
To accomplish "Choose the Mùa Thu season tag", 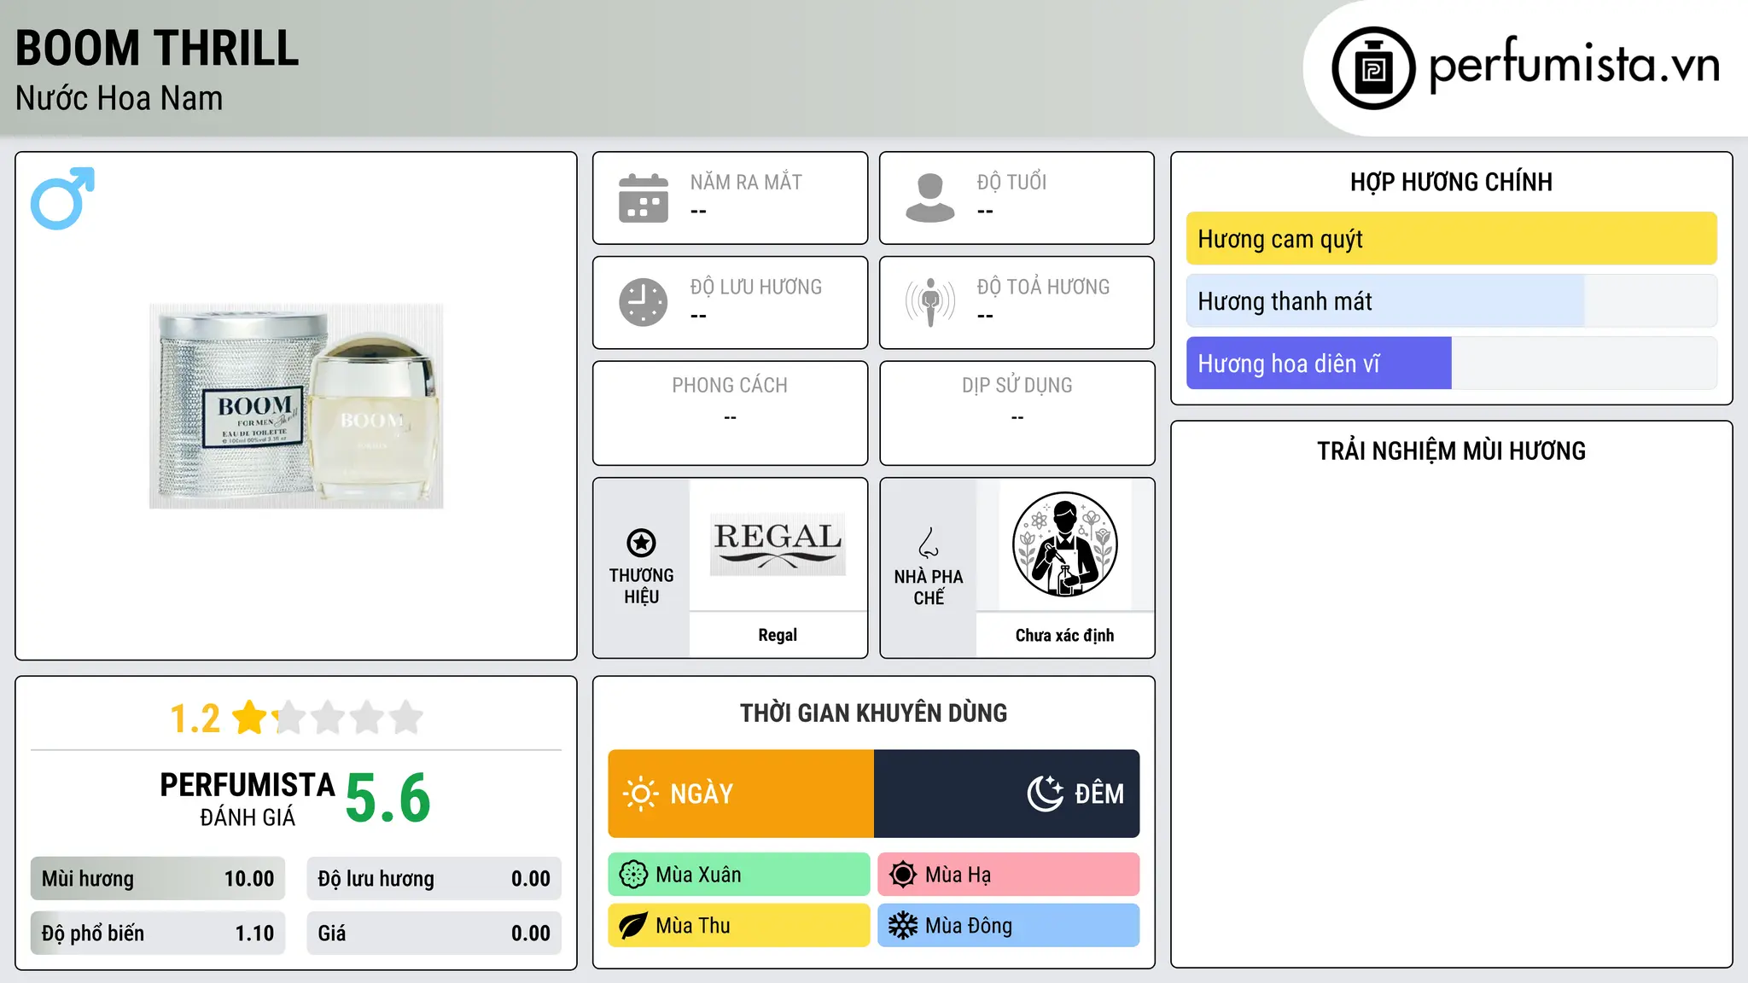I will pos(739,926).
